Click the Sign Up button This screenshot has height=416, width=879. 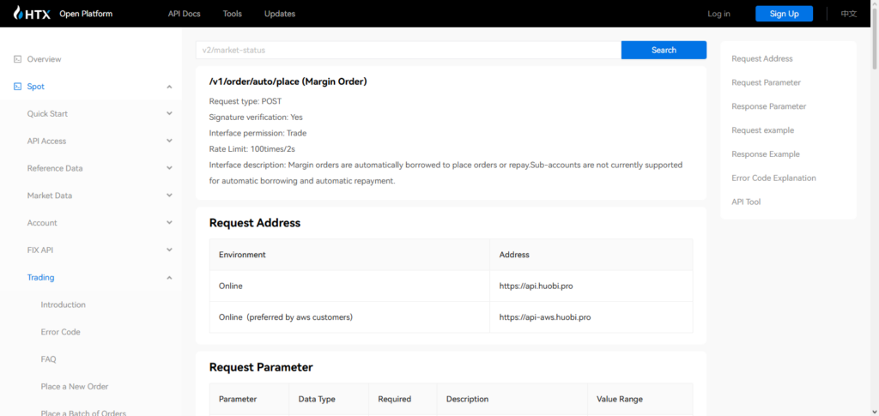[783, 14]
